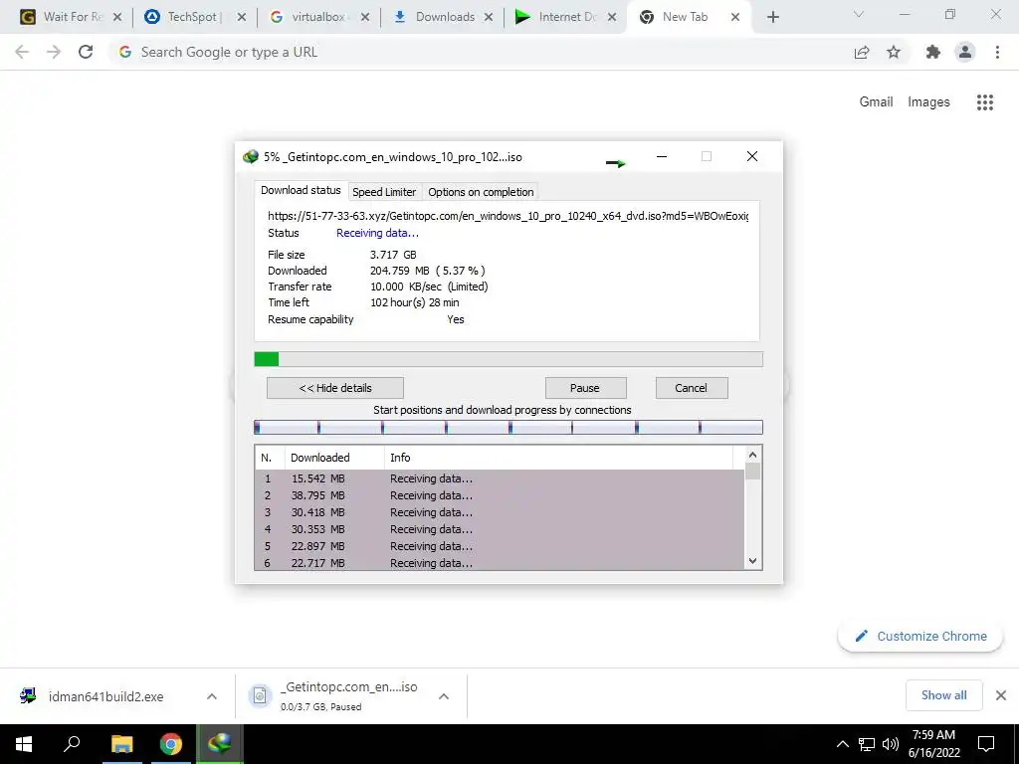Click the connections segment progress bar

coord(509,427)
